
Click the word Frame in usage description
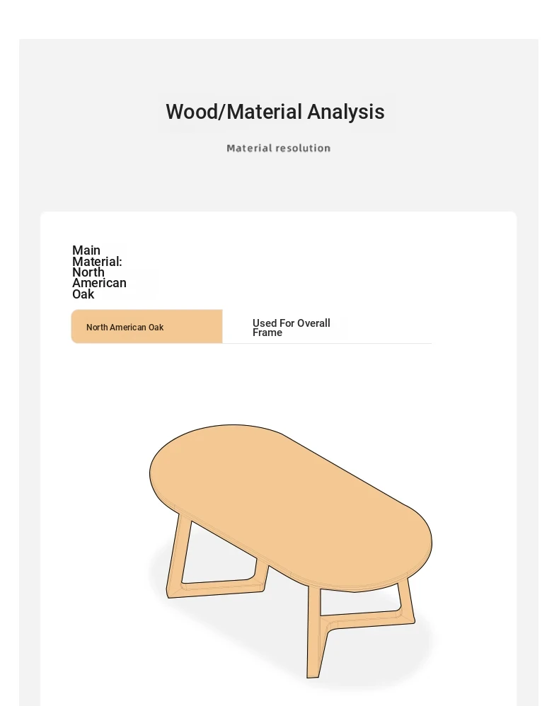pos(267,332)
